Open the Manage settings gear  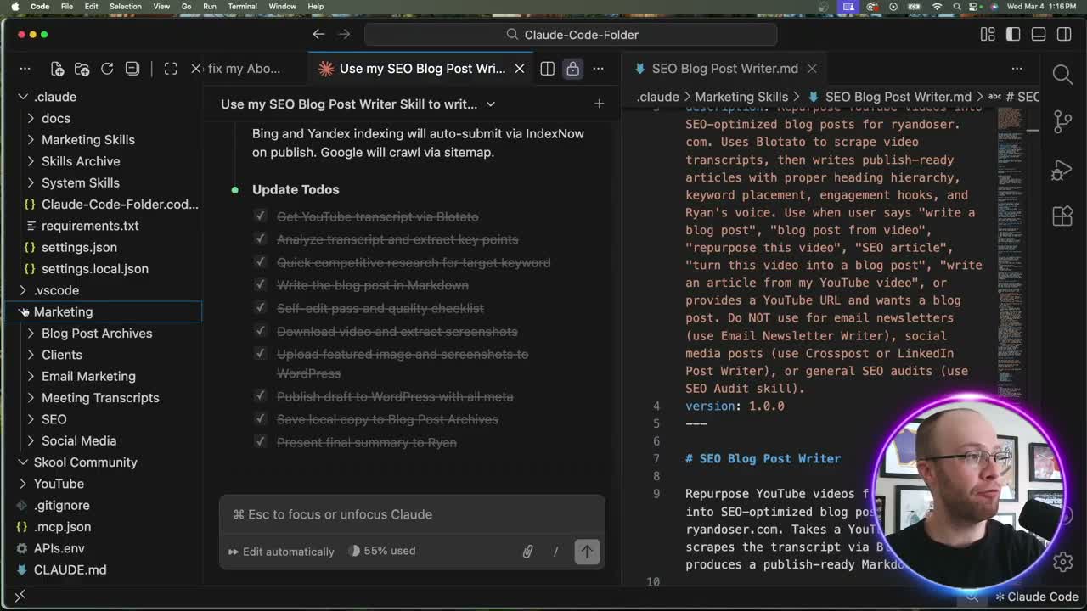[x=1062, y=561]
